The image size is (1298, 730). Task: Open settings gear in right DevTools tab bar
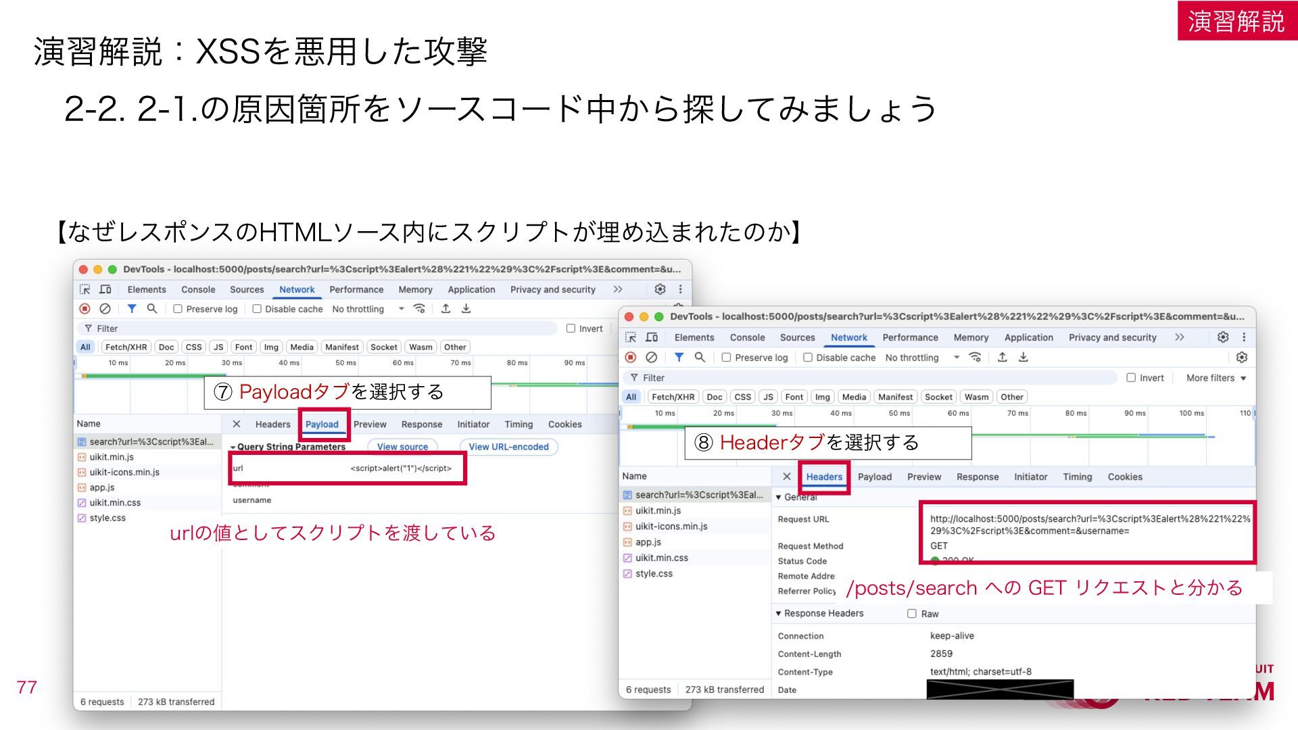click(x=1223, y=337)
